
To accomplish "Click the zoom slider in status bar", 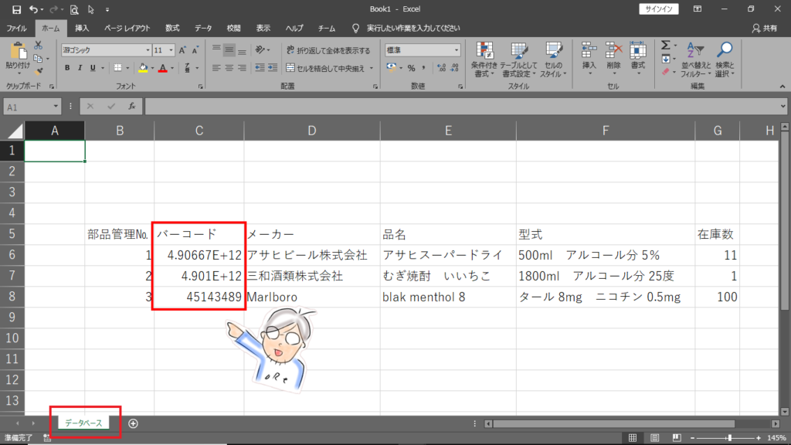I will (x=729, y=438).
